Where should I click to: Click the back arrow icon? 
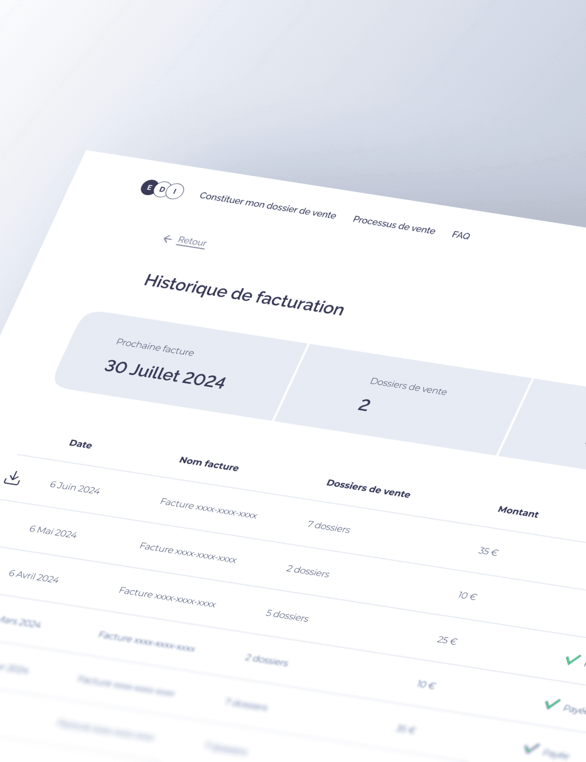[168, 239]
